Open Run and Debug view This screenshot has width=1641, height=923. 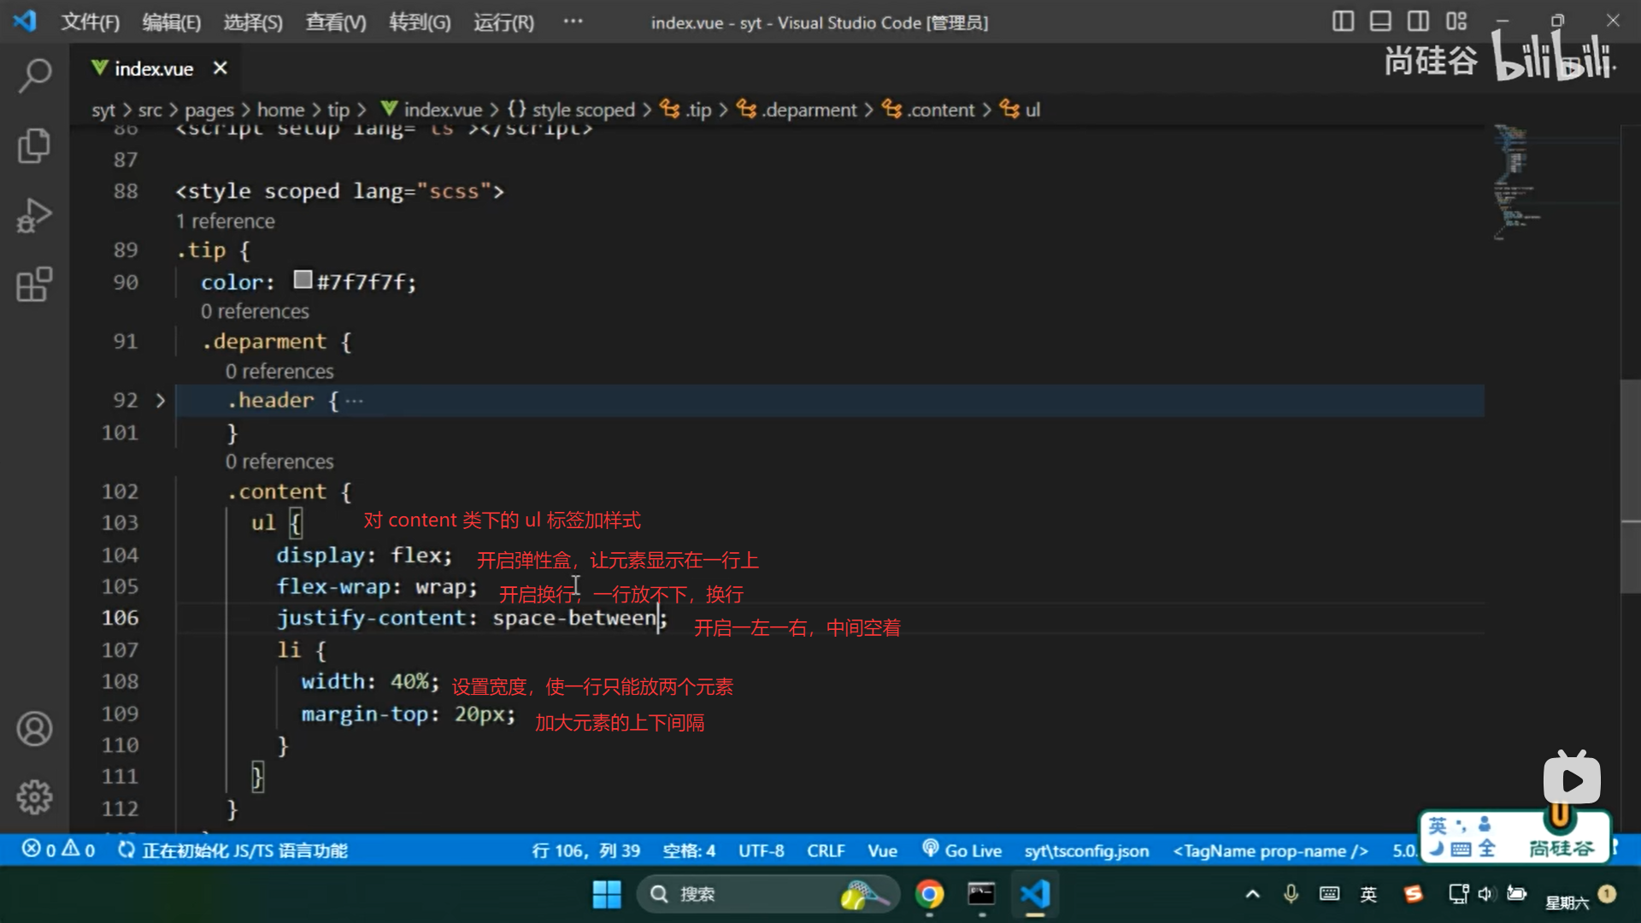coord(34,215)
